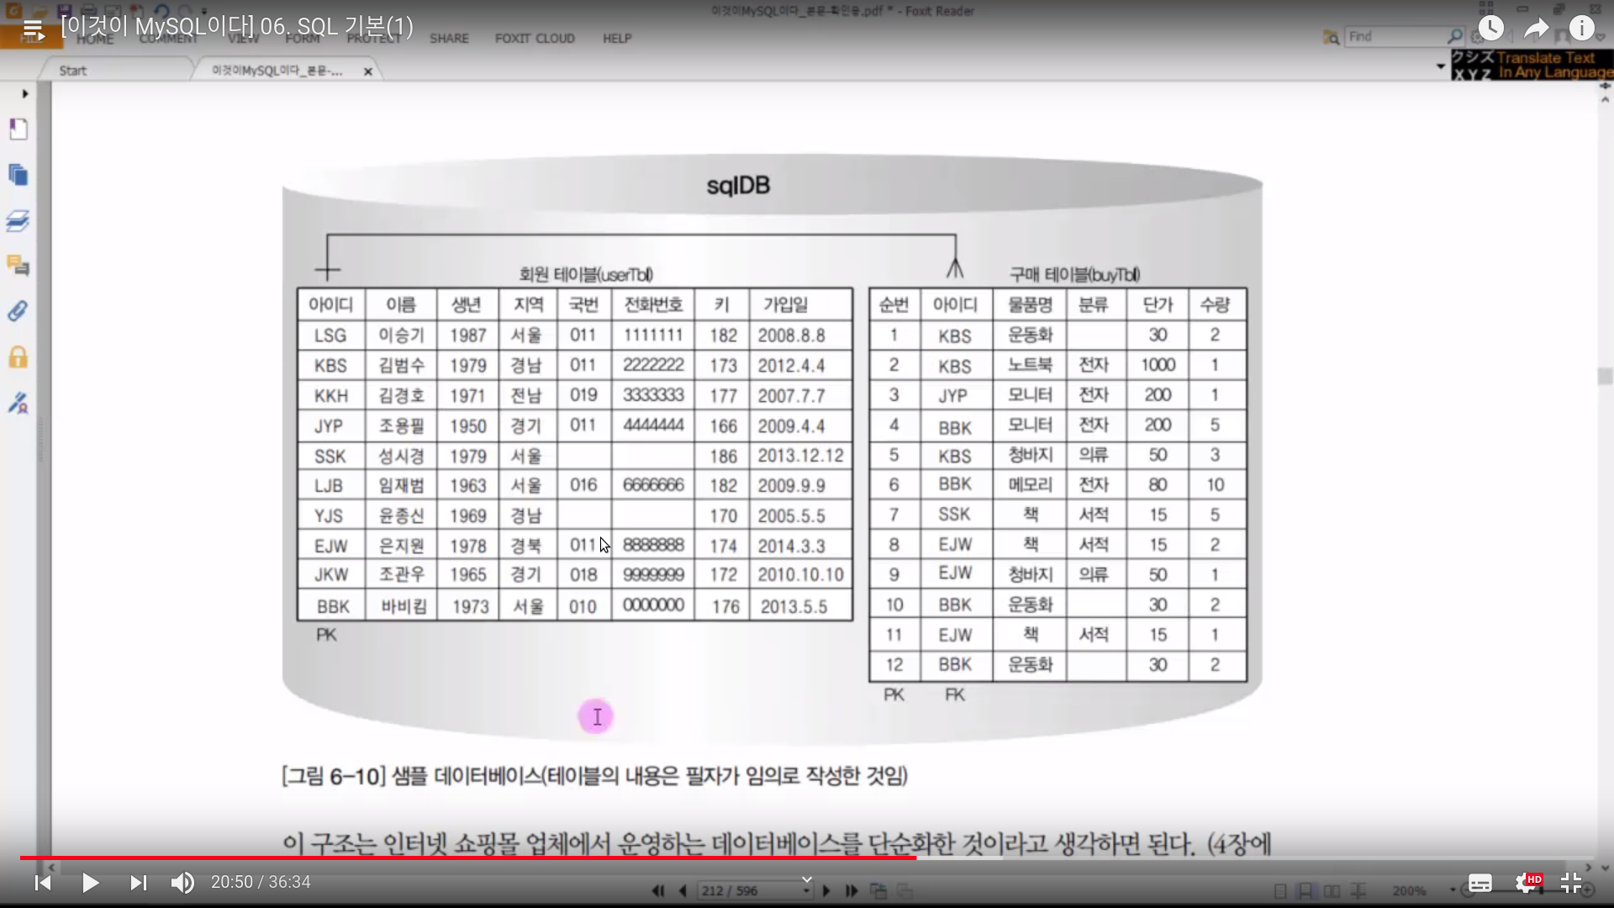Screen dimensions: 1614x908
Task: Open the HELP ribbon tab
Action: point(617,39)
